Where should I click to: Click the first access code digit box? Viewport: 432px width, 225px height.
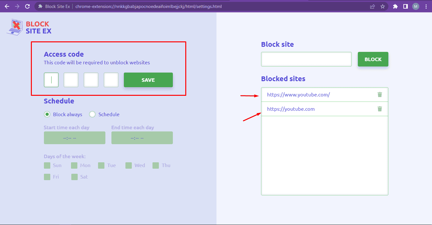coord(51,80)
